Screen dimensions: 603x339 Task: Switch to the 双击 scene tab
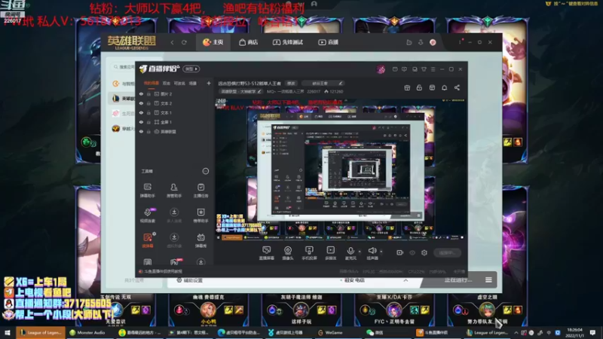166,83
